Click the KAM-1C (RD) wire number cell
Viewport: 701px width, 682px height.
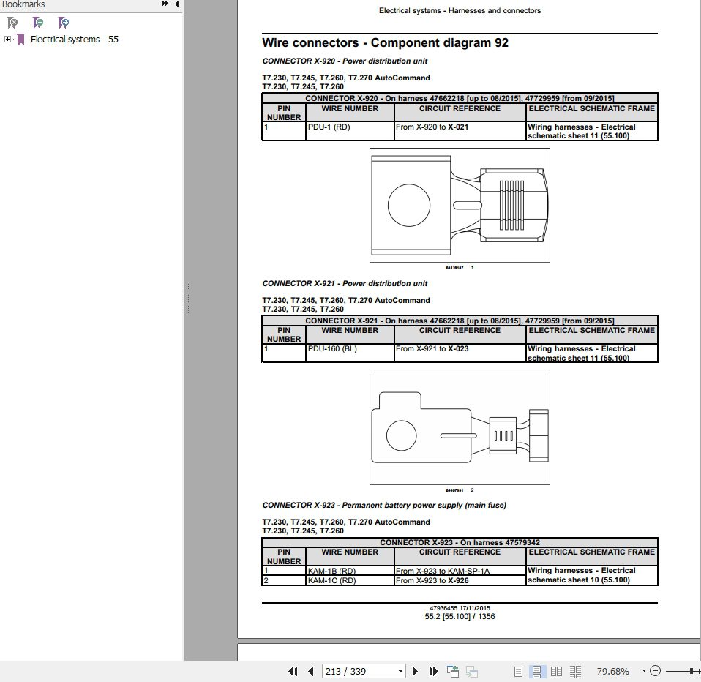click(350, 580)
